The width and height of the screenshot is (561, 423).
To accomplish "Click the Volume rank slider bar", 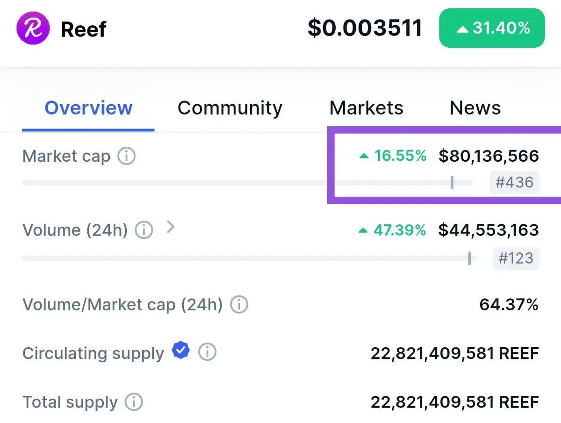I will (x=249, y=258).
